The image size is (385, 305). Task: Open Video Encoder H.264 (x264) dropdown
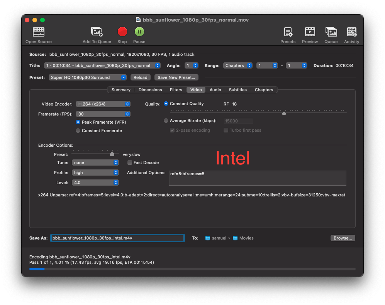click(103, 104)
